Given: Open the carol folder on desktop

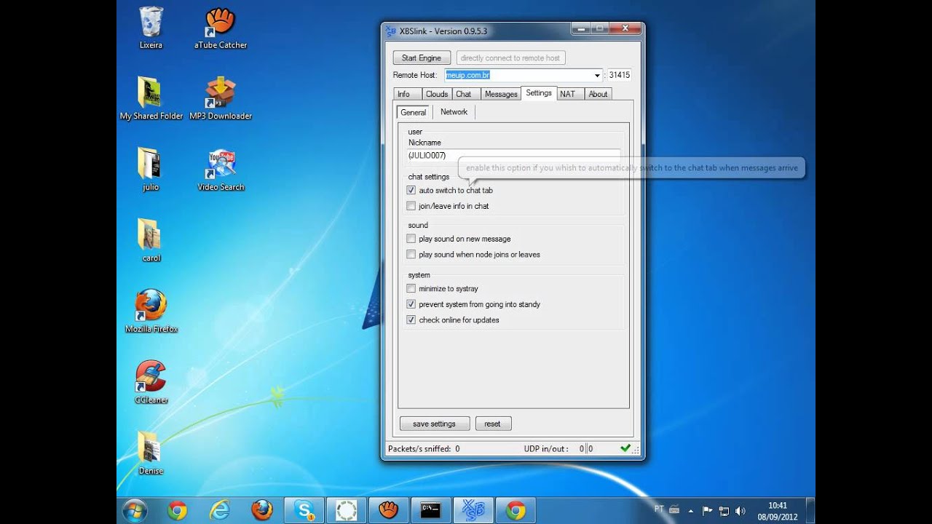Looking at the screenshot, I should [x=151, y=241].
